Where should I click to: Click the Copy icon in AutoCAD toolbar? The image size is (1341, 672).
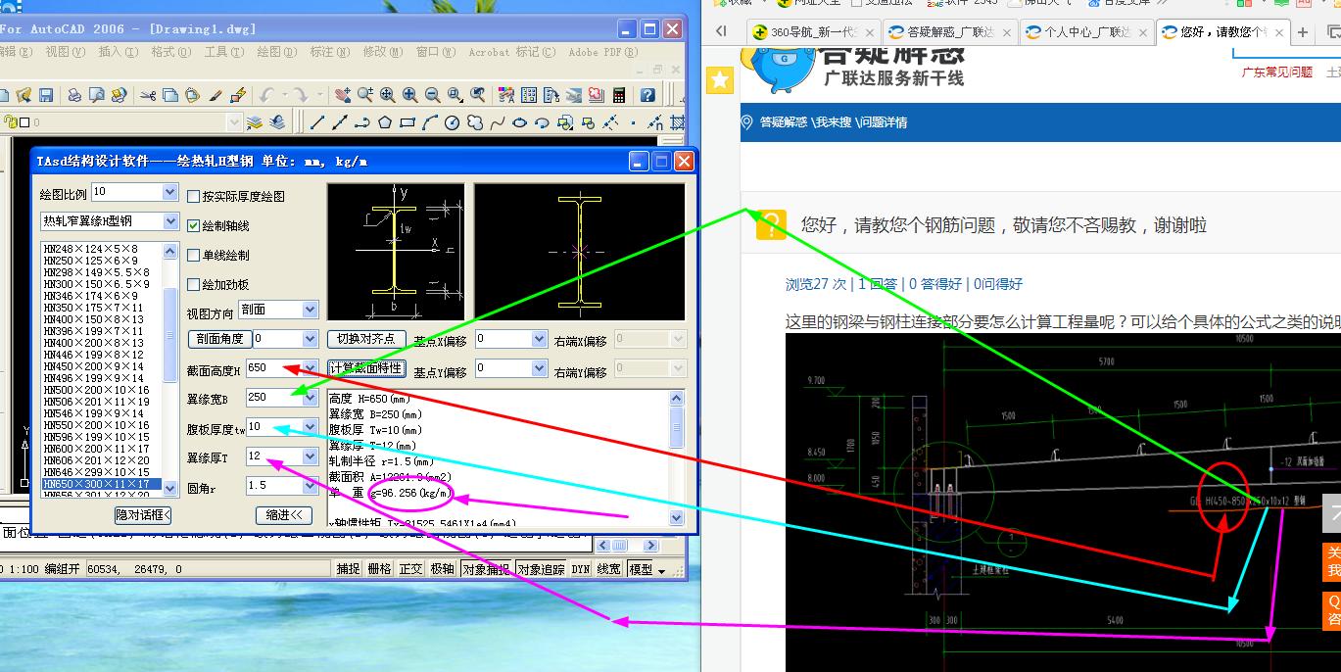click(x=170, y=95)
